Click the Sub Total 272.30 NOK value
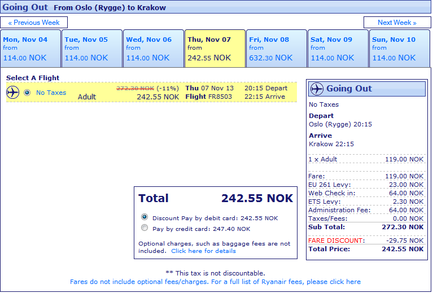 [x=403, y=227]
